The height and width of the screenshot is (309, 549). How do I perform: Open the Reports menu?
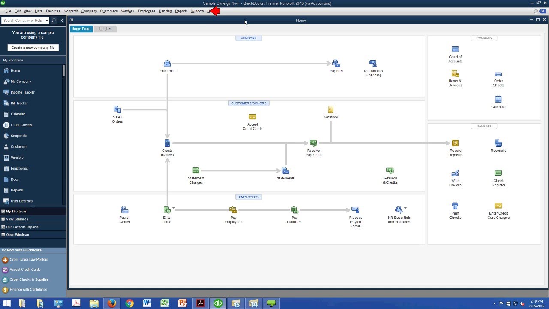[x=181, y=11]
